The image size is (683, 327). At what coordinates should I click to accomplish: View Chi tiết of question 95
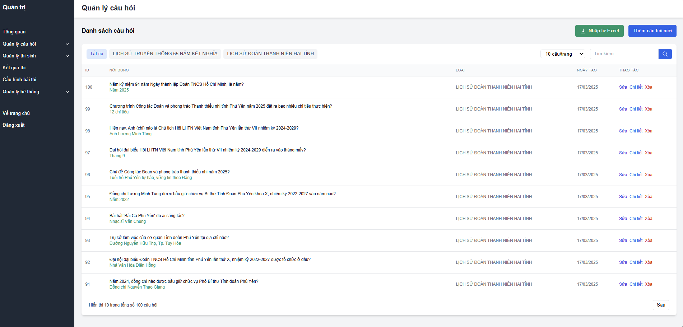pyautogui.click(x=636, y=197)
